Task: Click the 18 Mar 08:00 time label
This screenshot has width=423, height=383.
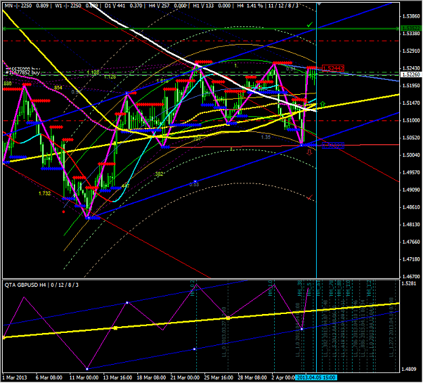Action: pyautogui.click(x=152, y=378)
